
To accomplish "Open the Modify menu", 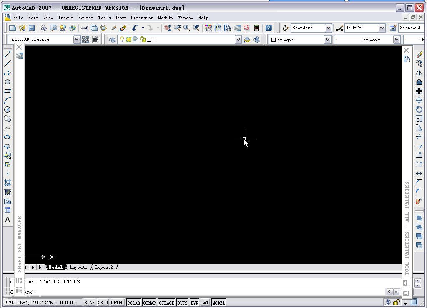I will click(166, 18).
